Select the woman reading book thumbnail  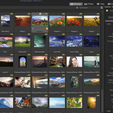(x=23, y=82)
